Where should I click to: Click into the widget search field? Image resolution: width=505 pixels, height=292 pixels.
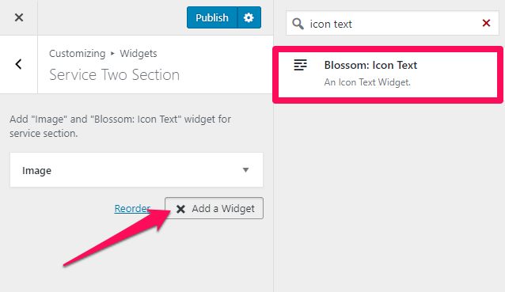point(393,23)
